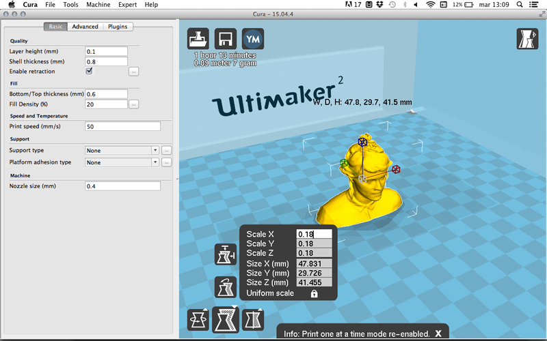This screenshot has height=341, width=547.
Task: Click the Save toolpath floppy disk icon
Action: pyautogui.click(x=226, y=39)
